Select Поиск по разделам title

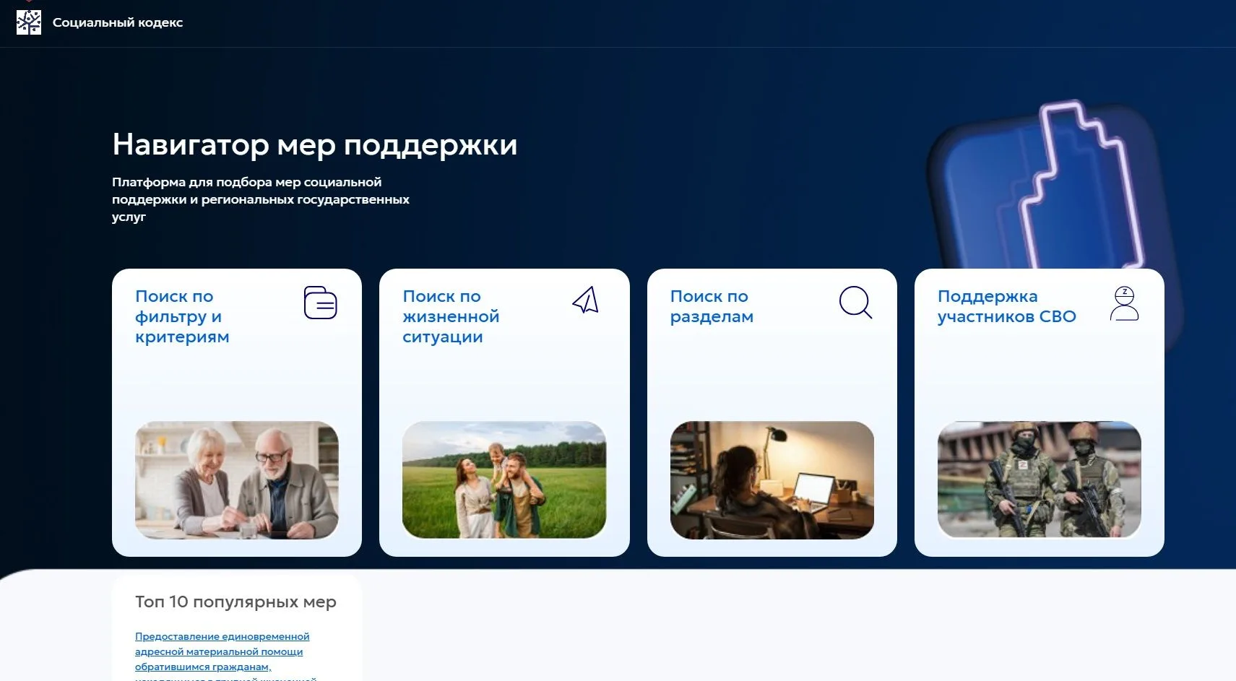(712, 306)
